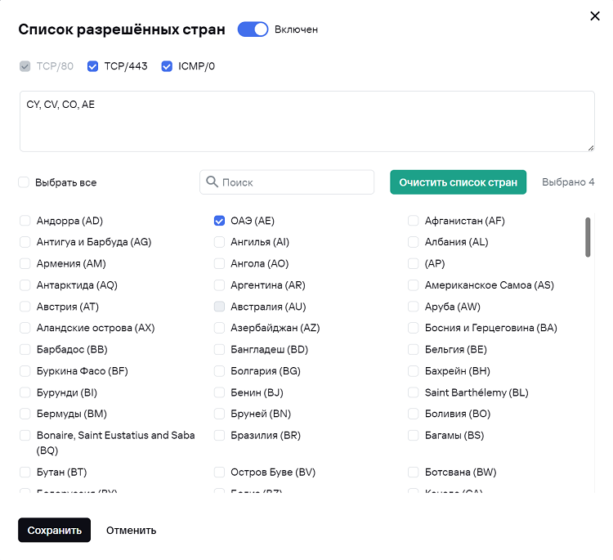
Task: Click the 'Очистить список стран' button
Action: click(458, 182)
